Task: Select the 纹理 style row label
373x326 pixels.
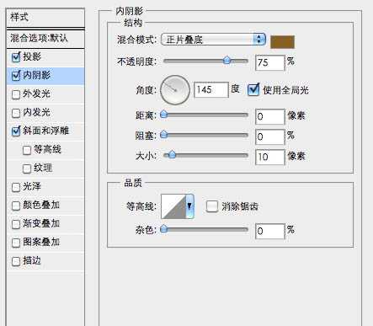Action: [x=43, y=168]
